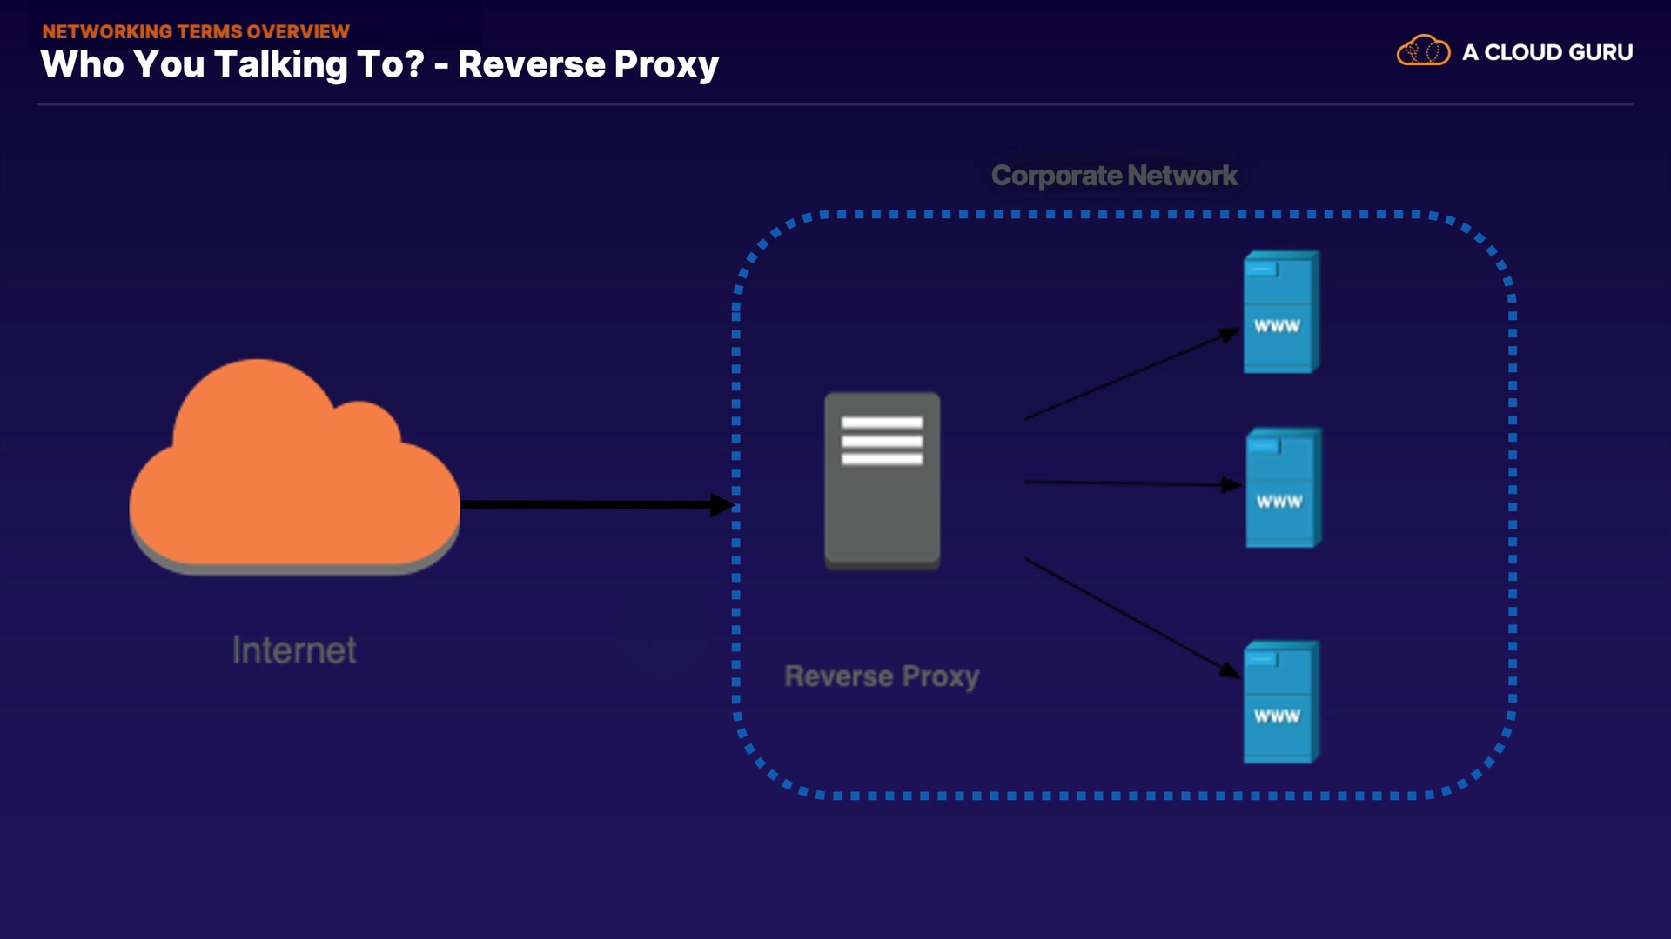Click the white stripes on proxy server

point(882,441)
